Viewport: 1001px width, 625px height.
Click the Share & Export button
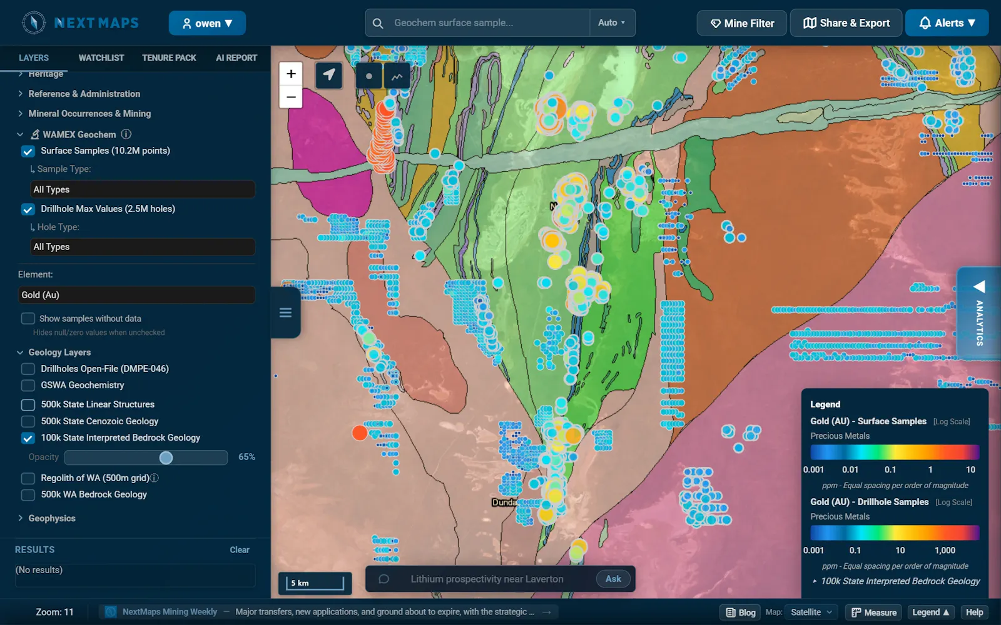[846, 22]
